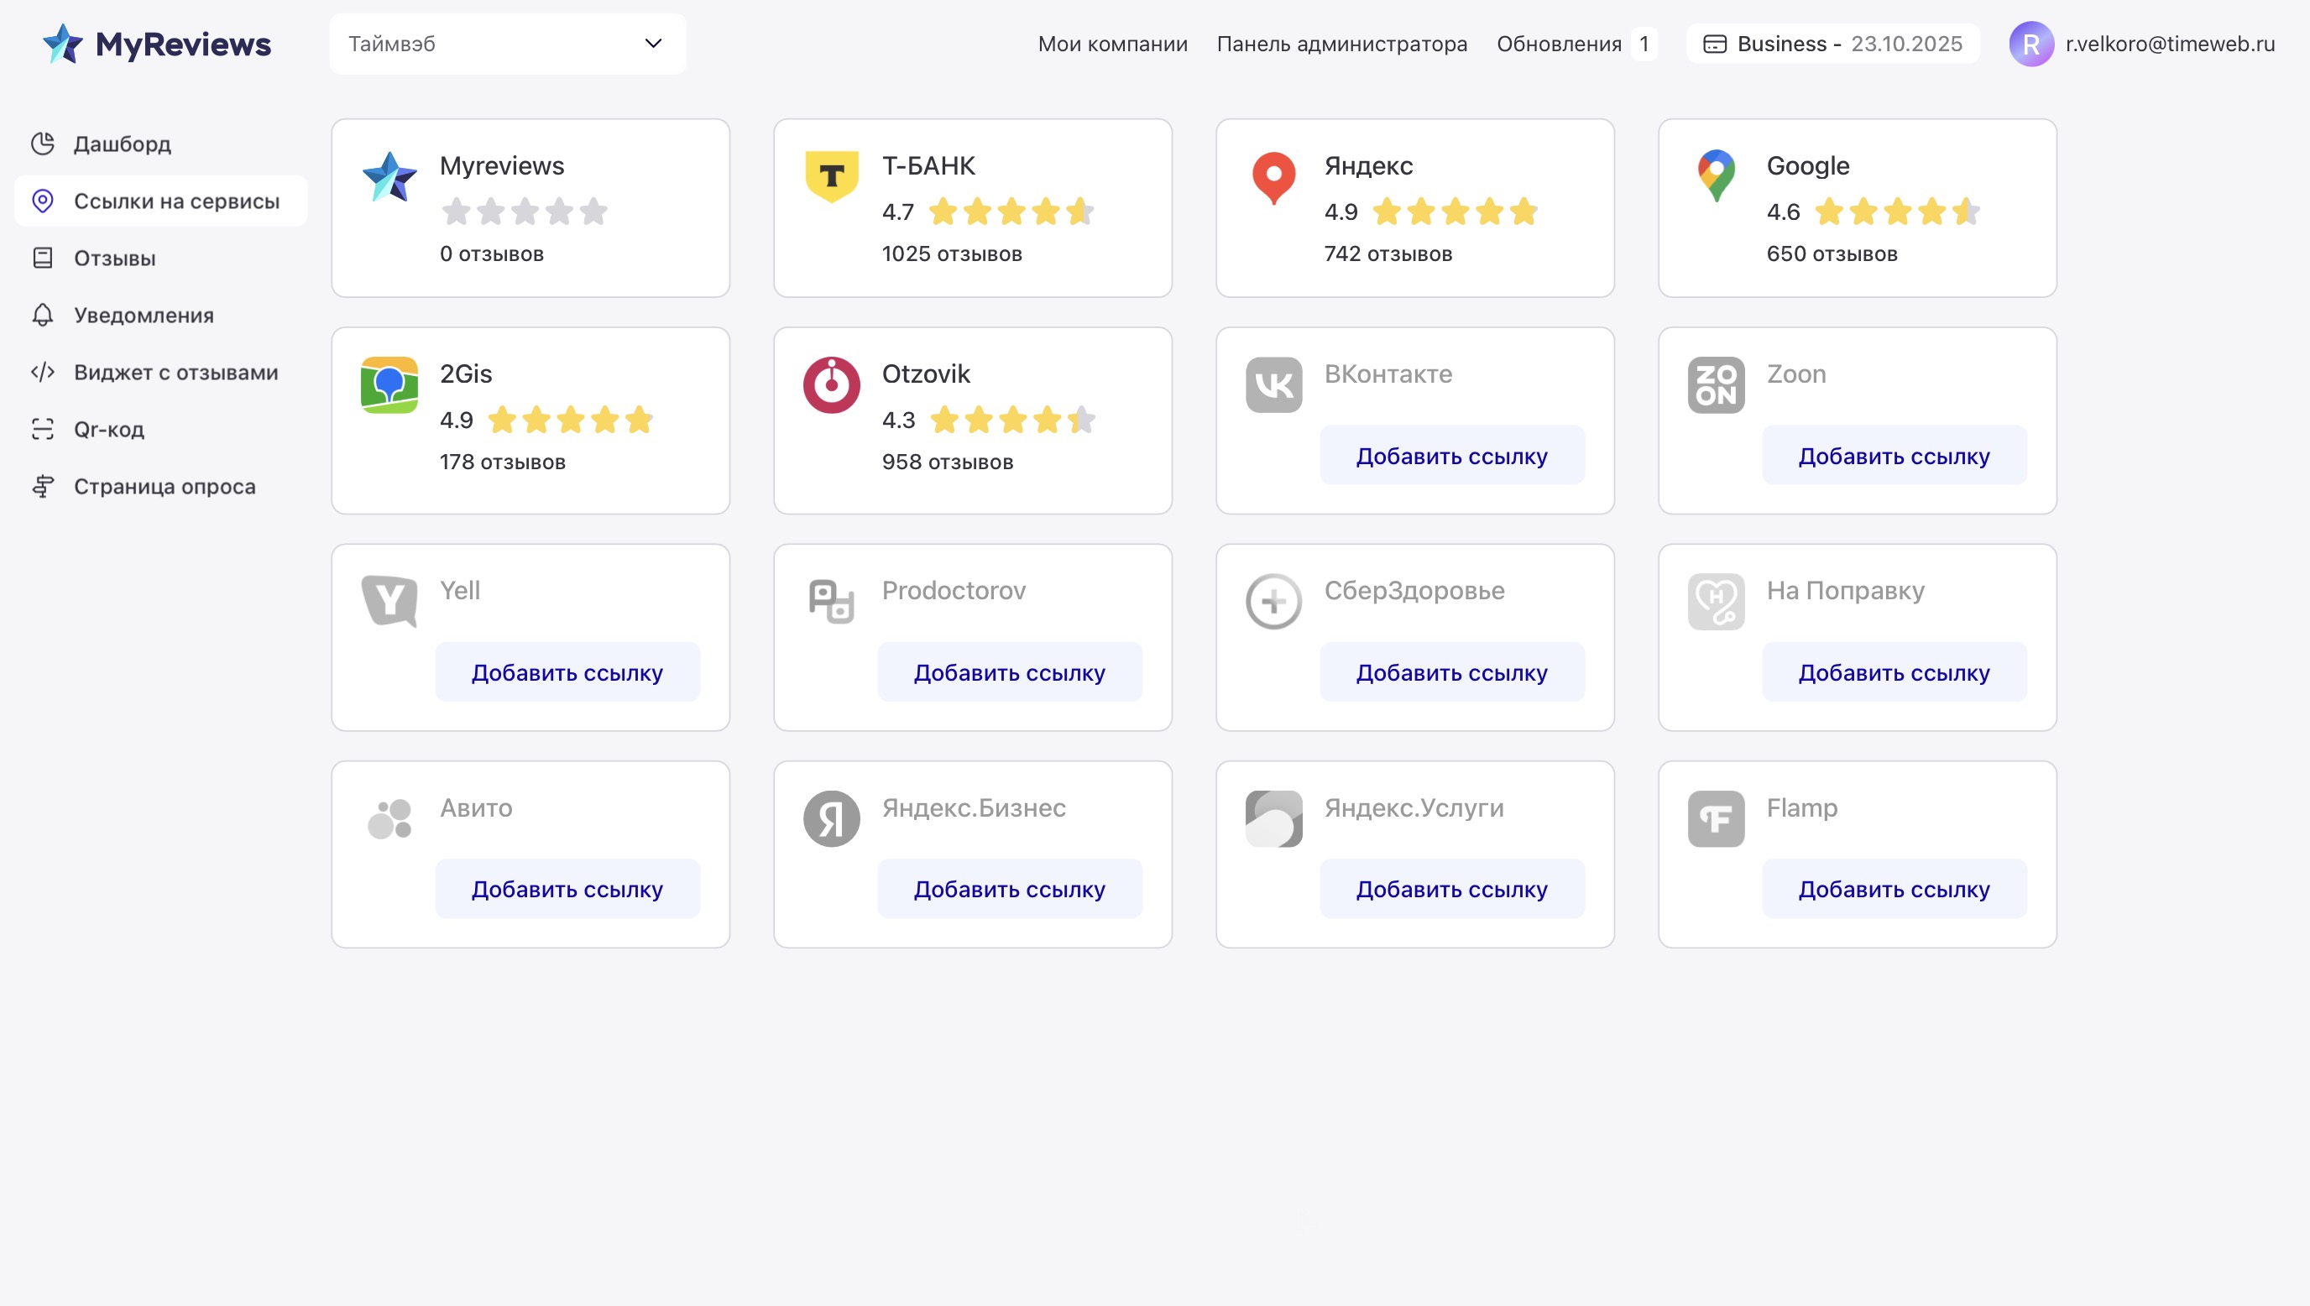The height and width of the screenshot is (1306, 2310).
Task: Expand the company selector chevron
Action: tap(652, 43)
